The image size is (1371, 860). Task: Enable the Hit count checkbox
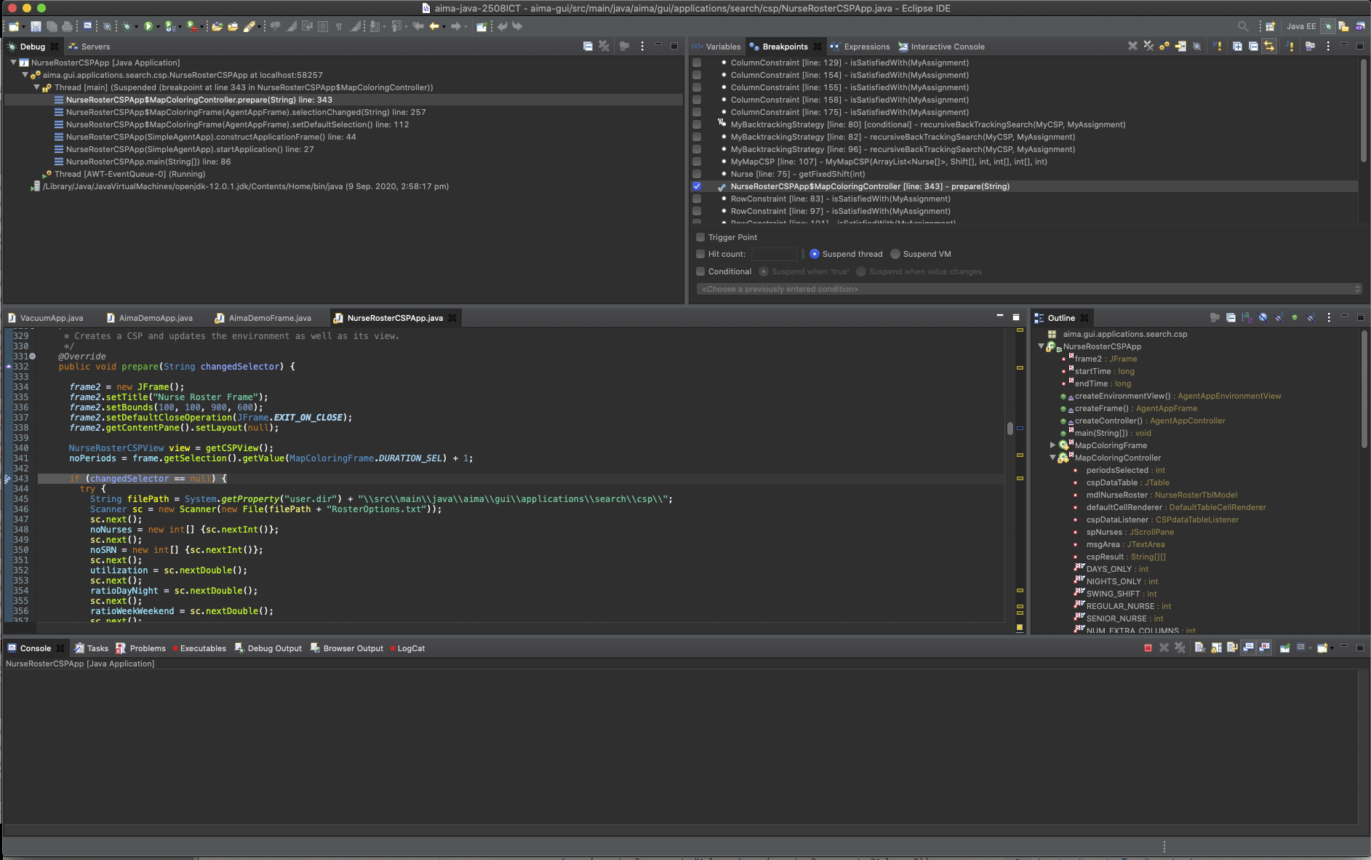click(700, 254)
